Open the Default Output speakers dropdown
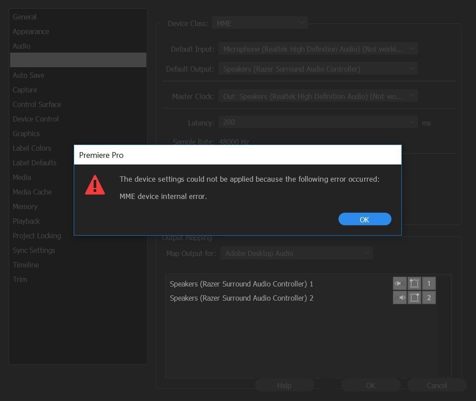This screenshot has height=401, width=476. (318, 69)
